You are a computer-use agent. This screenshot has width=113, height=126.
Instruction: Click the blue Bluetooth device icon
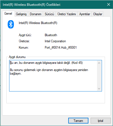[x=11, y=24]
